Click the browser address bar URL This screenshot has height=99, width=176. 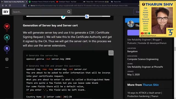tap(79, 5)
